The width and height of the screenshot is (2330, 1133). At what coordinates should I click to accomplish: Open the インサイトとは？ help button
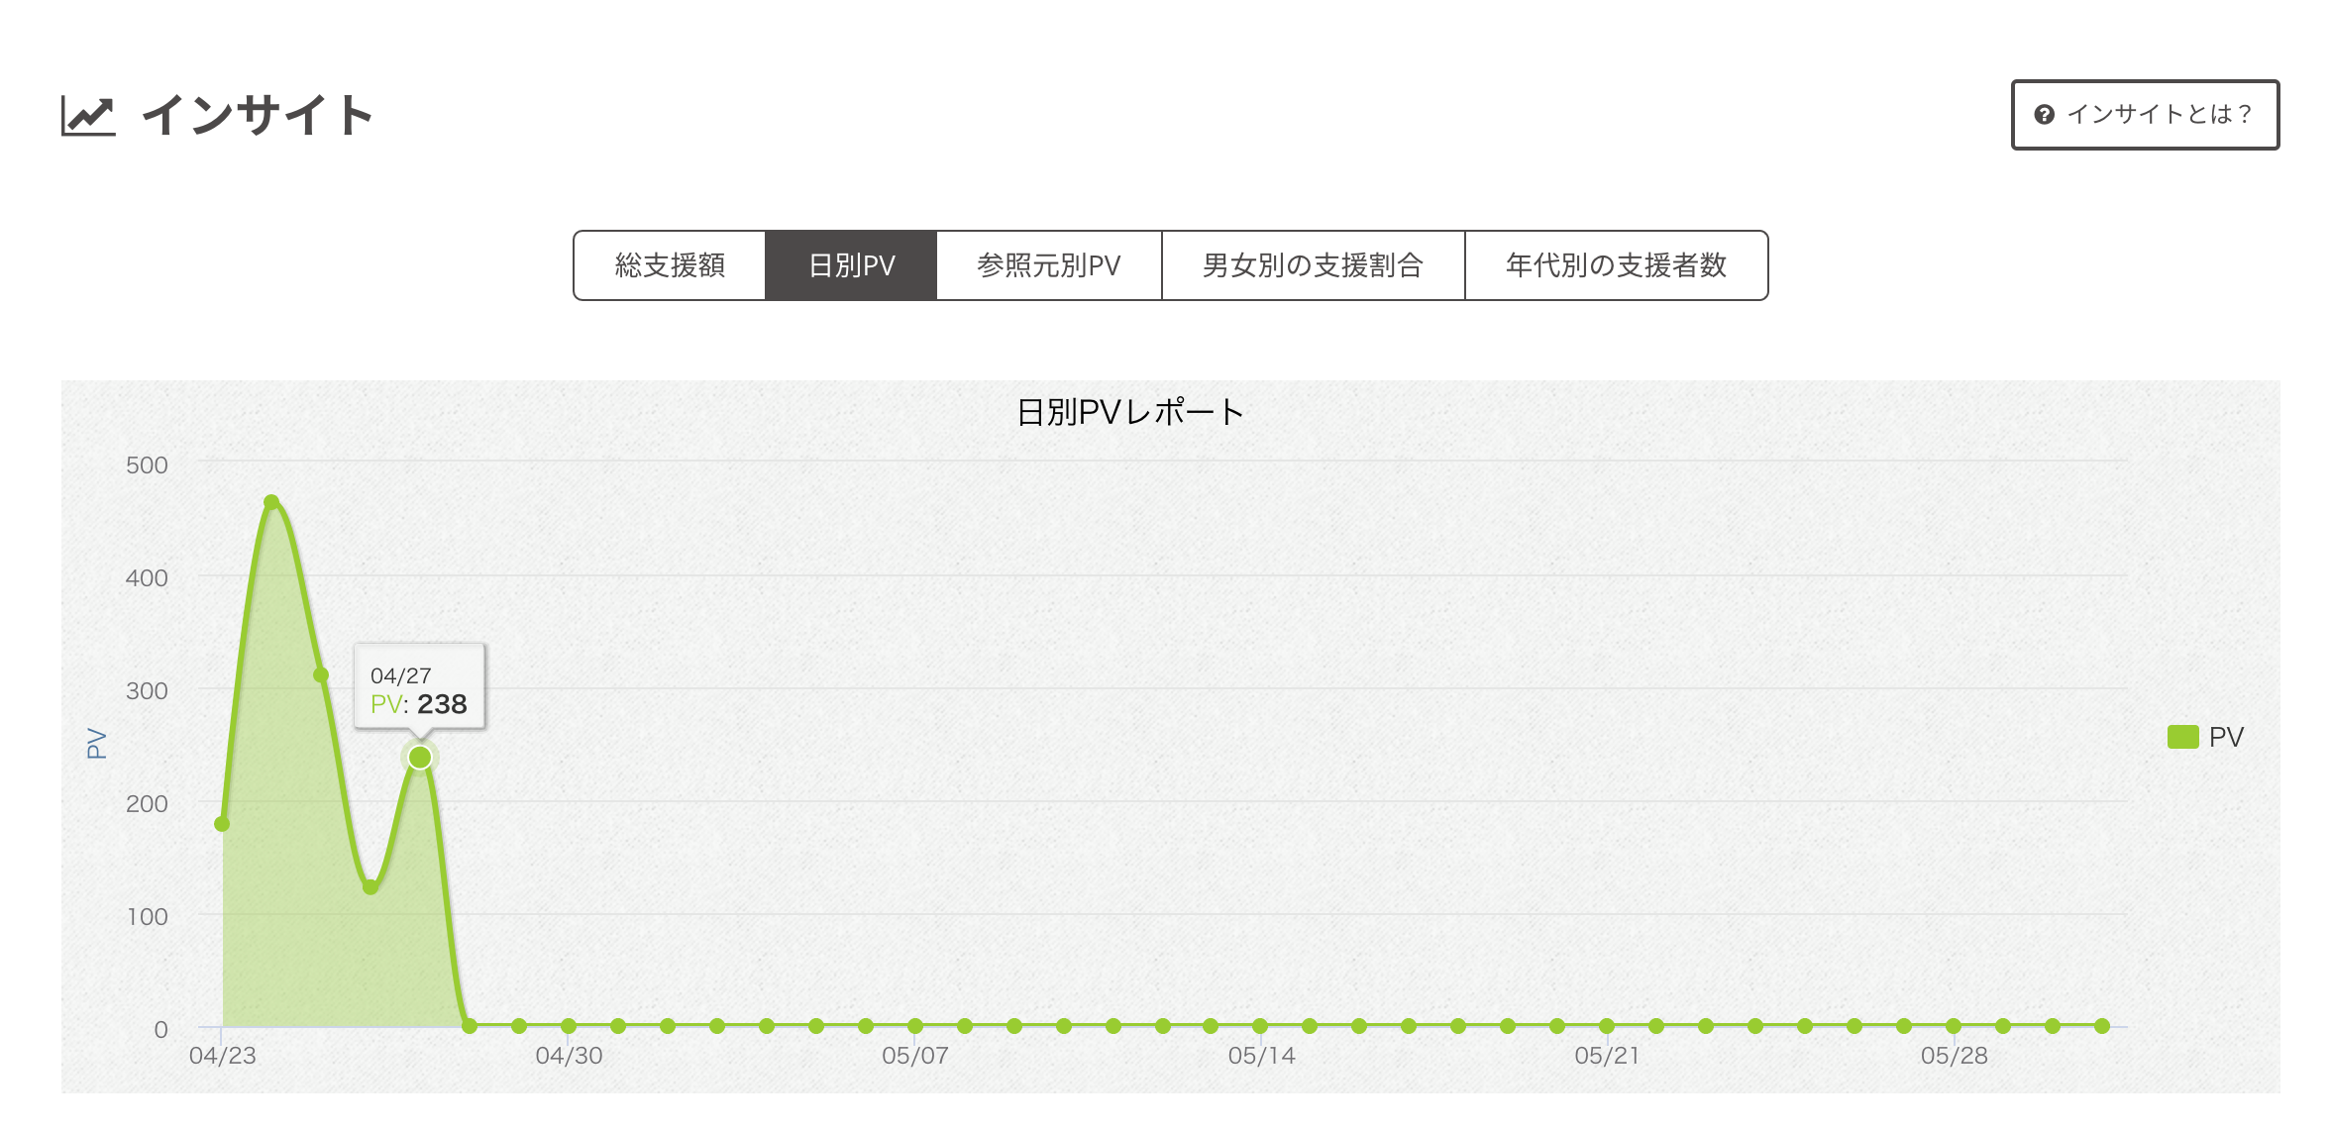2145,115
